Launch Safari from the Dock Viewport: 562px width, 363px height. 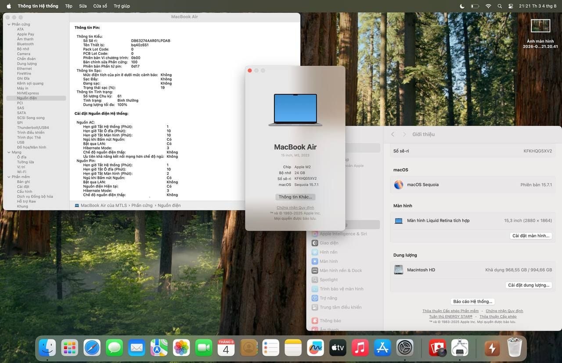point(92,348)
